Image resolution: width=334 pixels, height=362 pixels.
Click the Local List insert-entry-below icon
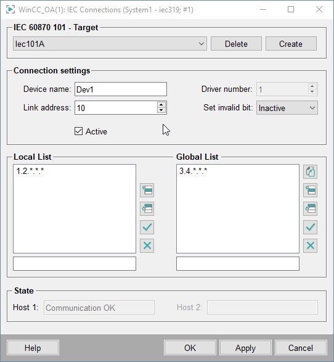pyautogui.click(x=147, y=208)
